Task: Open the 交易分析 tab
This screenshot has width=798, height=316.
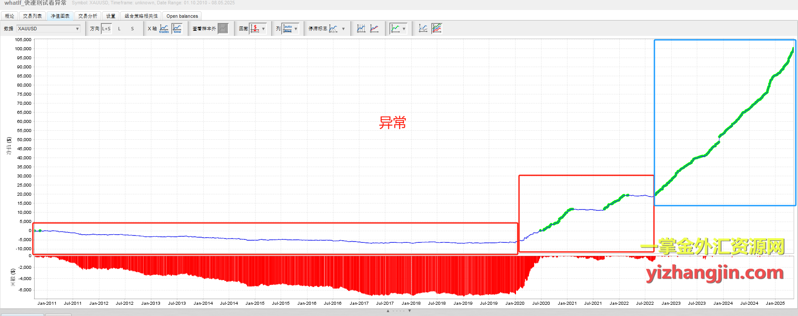Action: (88, 16)
